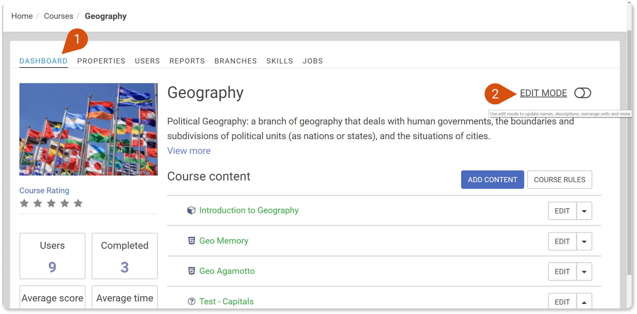This screenshot has width=637, height=314.
Task: Open dropdown next to Introduction to Geography Edit
Action: [x=584, y=211]
